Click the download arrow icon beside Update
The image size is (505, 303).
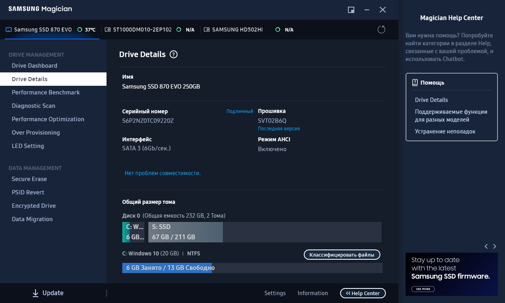point(36,293)
